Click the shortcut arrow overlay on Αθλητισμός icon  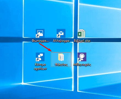click(79, 59)
